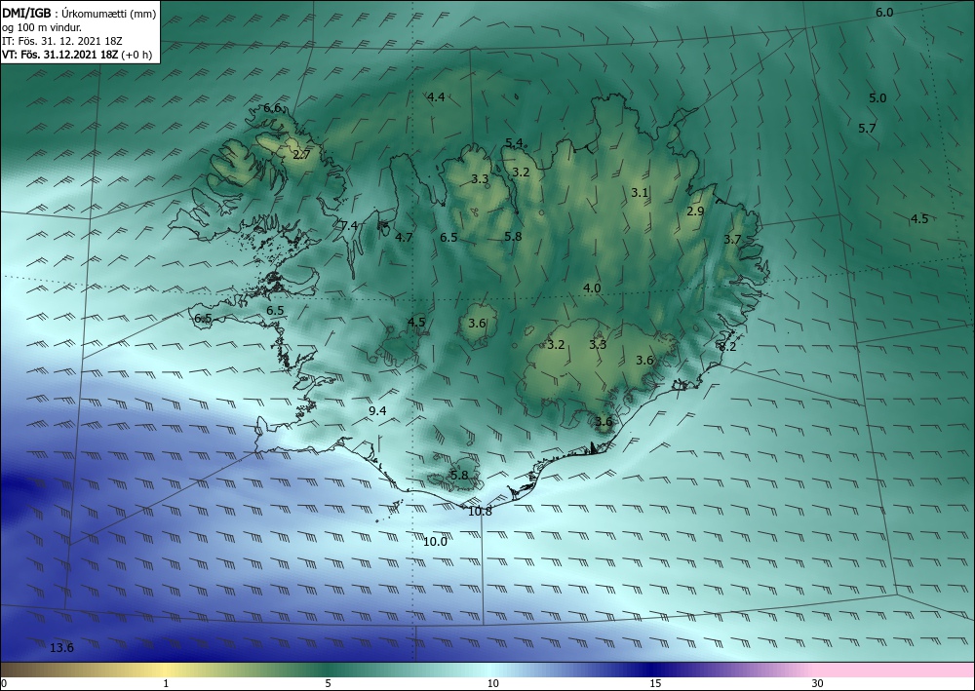Click the map value 13.6

click(x=61, y=648)
